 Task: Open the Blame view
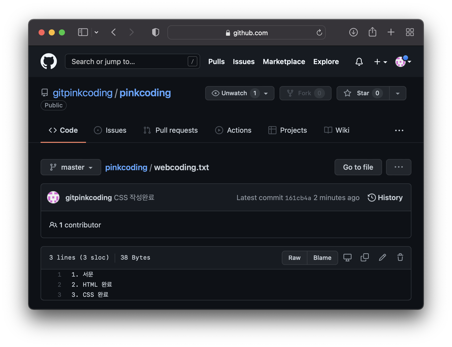point(322,258)
